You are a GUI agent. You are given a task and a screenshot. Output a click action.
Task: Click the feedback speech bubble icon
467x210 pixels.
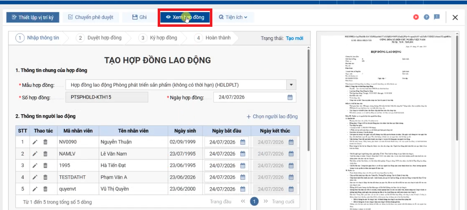[x=437, y=17]
